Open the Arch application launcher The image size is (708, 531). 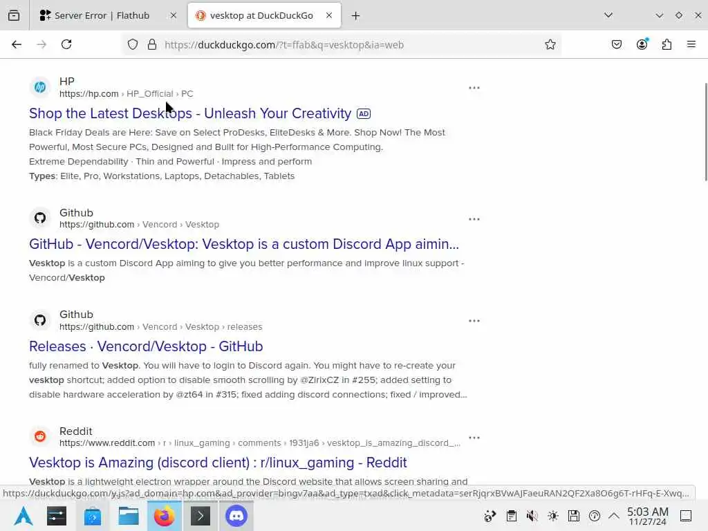coord(24,516)
